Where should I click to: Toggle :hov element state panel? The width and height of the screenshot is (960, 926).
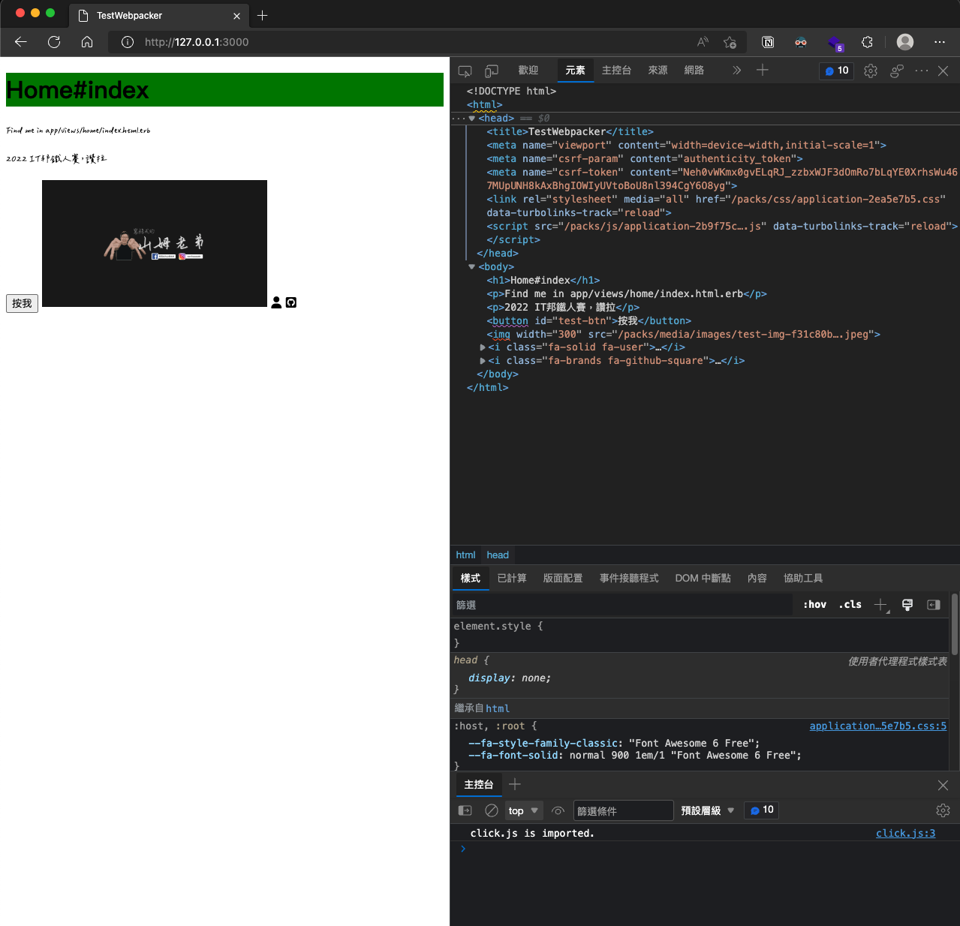(814, 605)
